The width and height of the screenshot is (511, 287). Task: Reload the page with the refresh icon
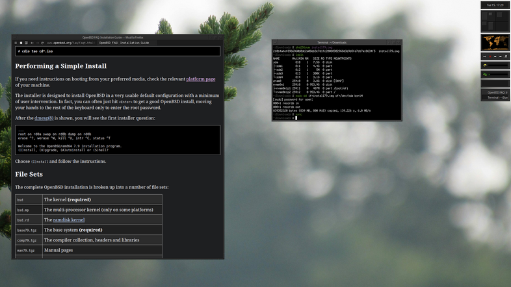[42, 43]
